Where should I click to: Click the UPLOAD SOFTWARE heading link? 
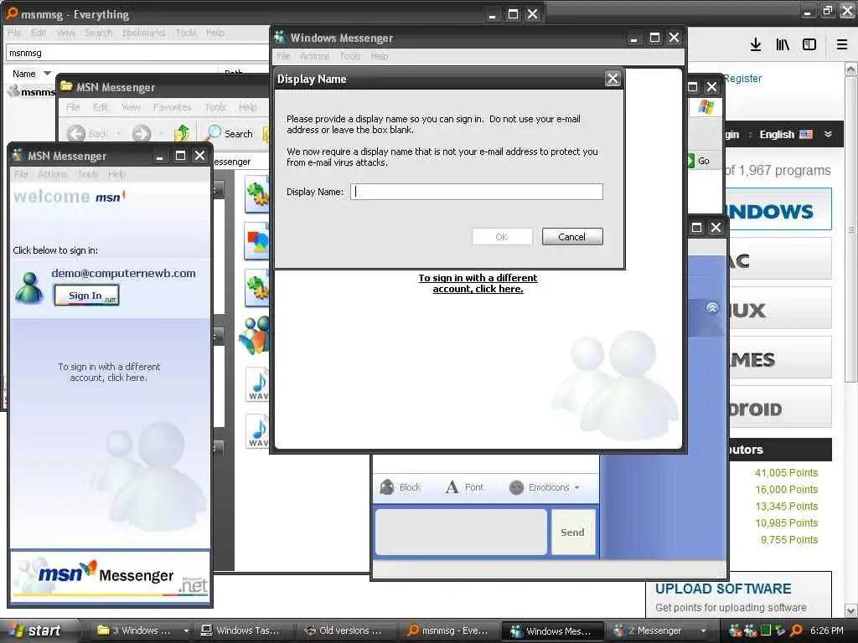click(x=723, y=589)
